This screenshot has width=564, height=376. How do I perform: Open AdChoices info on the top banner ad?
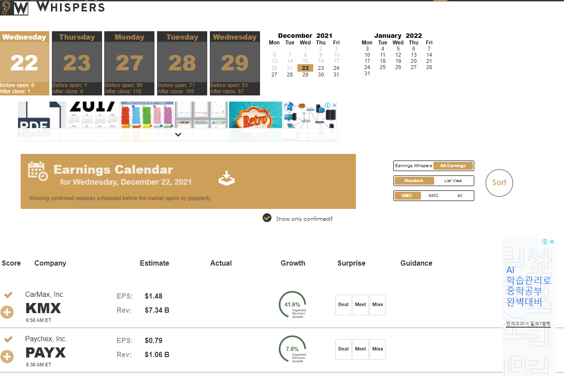pos(328,106)
